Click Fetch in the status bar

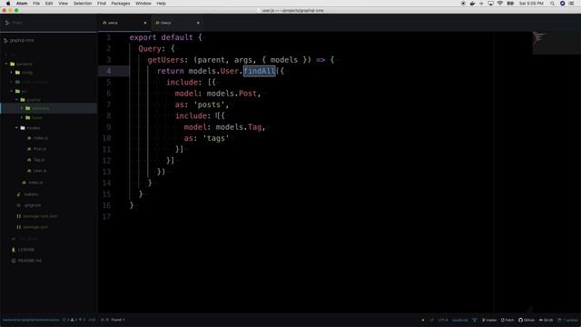pos(507,320)
